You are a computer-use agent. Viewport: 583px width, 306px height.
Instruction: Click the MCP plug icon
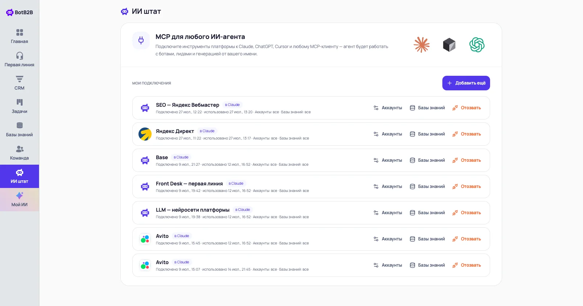pyautogui.click(x=141, y=40)
